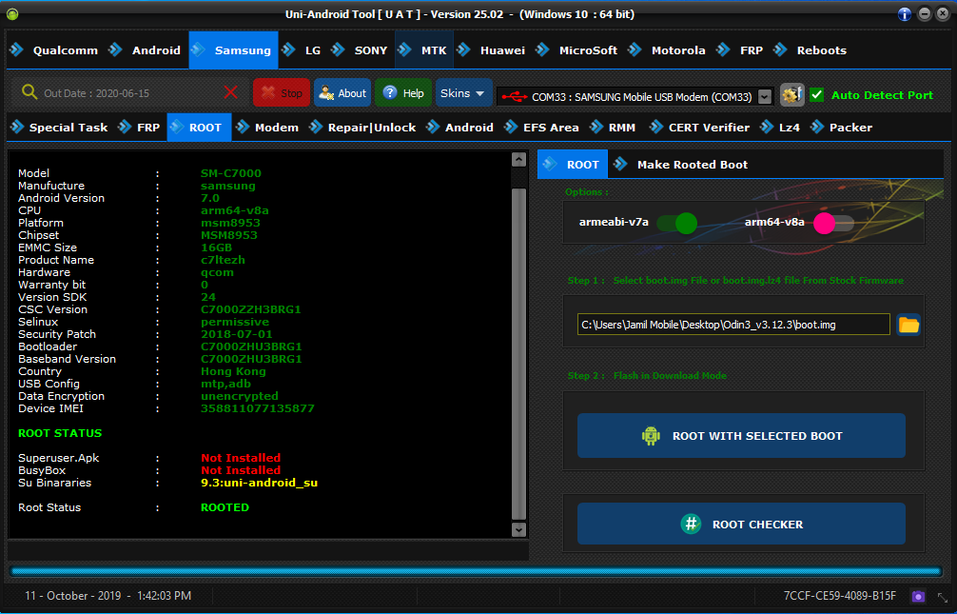
Task: Click the log scrollbar up arrow
Action: pyautogui.click(x=518, y=160)
